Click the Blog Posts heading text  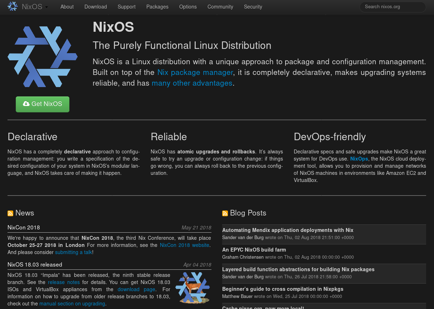(x=248, y=213)
